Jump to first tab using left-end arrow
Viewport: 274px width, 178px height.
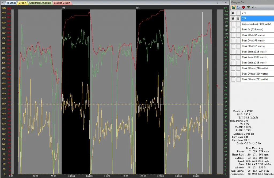[2, 3]
